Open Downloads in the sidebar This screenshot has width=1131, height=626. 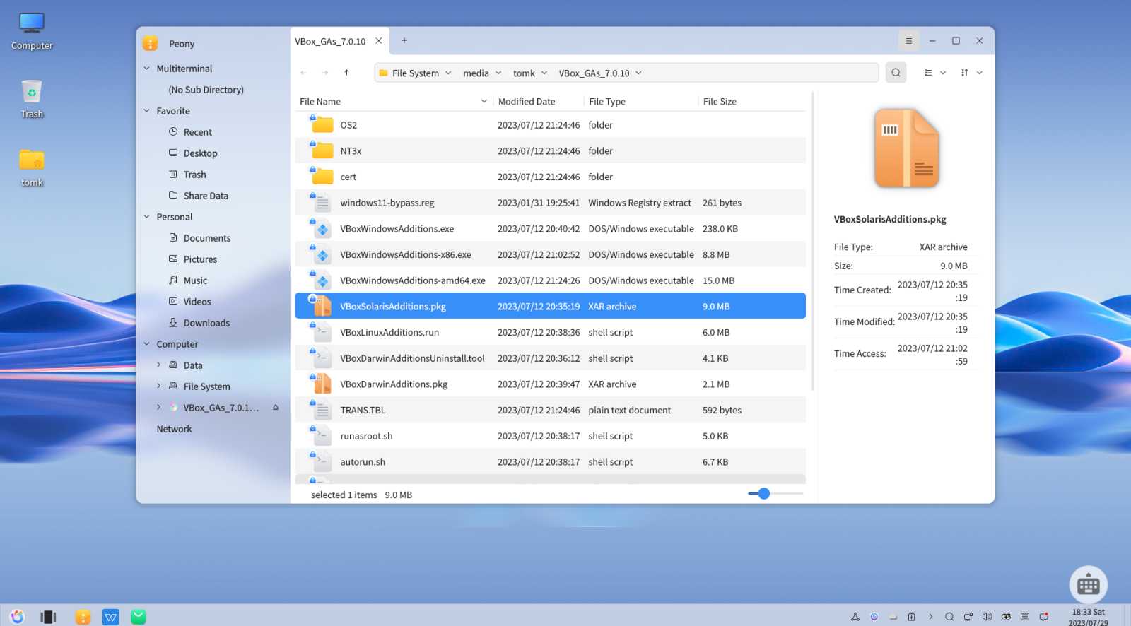click(206, 323)
